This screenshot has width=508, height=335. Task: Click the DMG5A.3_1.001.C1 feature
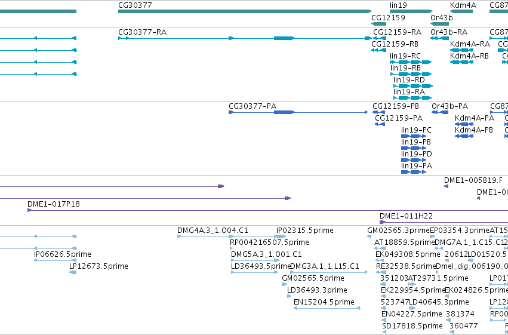point(255,261)
